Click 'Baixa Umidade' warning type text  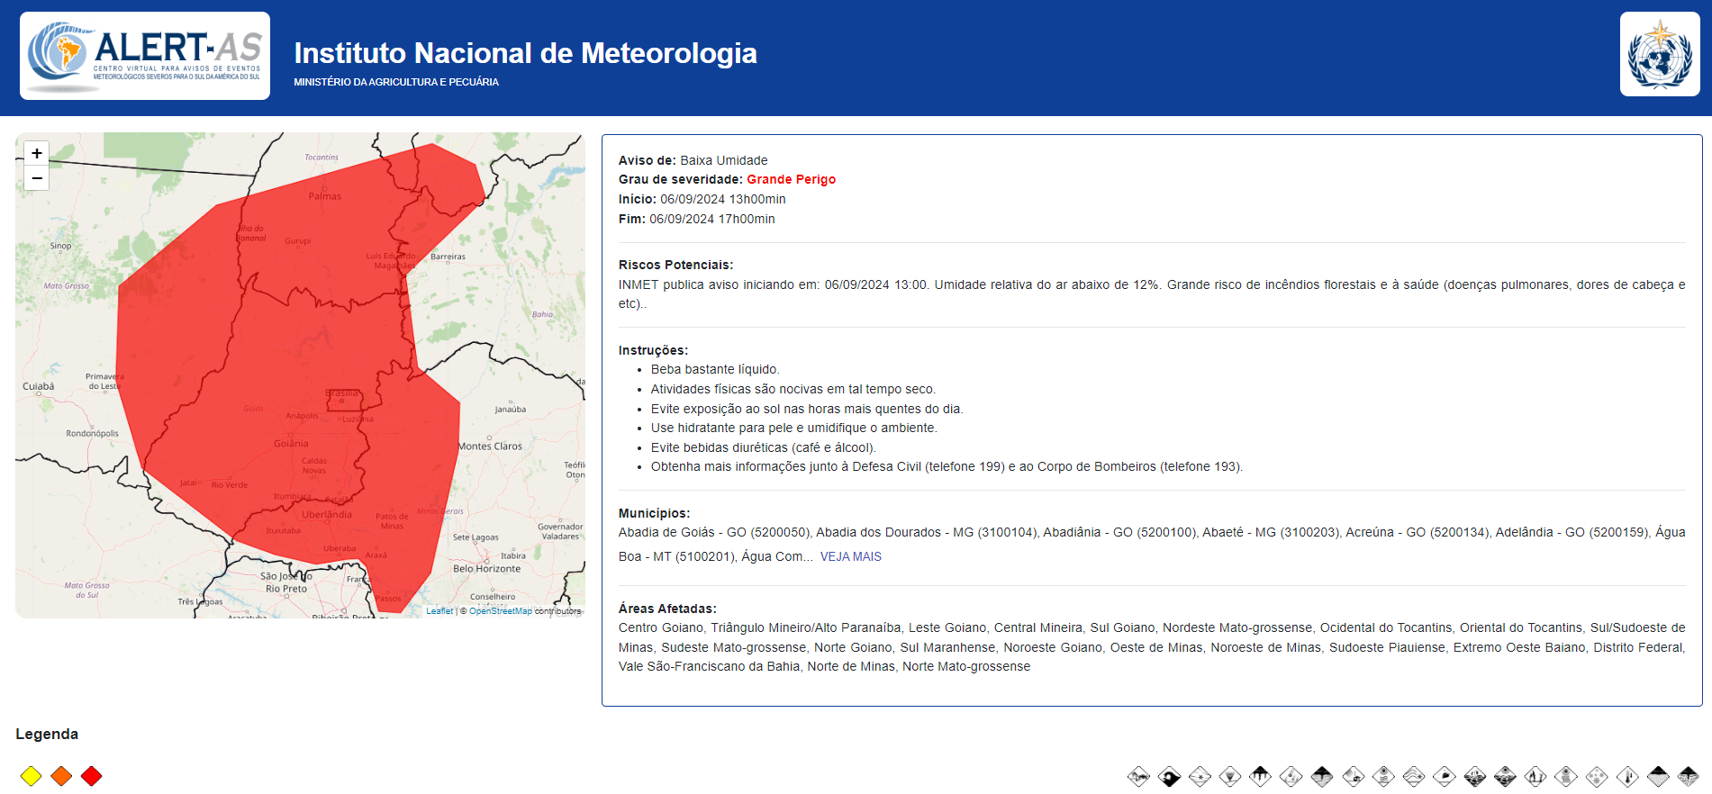(724, 160)
